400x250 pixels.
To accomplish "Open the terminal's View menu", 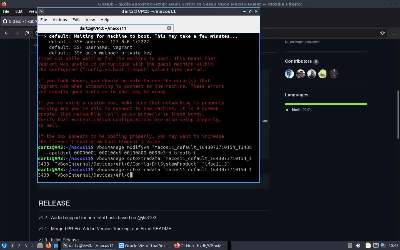I will (x=90, y=20).
